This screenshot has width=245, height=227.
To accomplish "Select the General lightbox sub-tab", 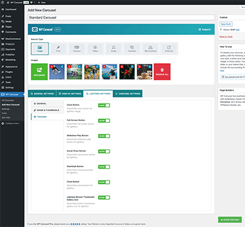I will 47,104.
